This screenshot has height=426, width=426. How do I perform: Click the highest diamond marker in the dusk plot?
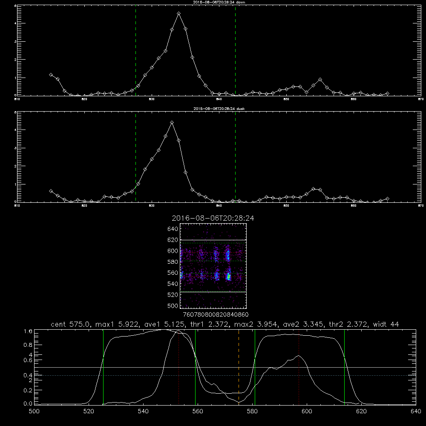click(172, 123)
